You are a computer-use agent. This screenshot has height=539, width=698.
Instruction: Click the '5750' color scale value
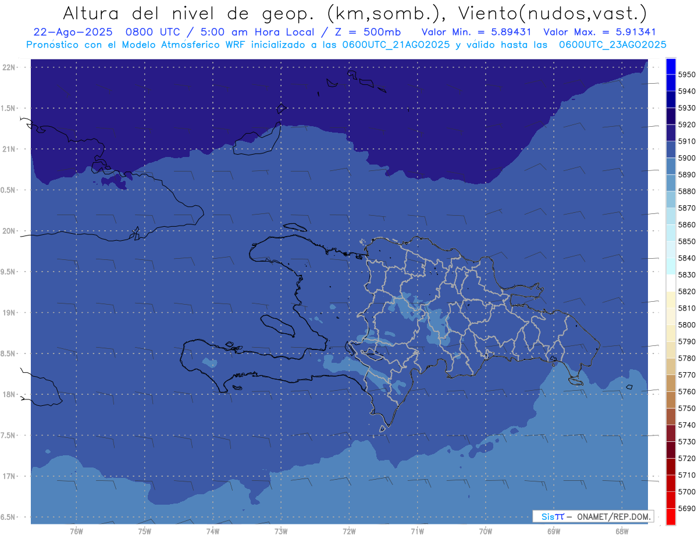click(687, 408)
